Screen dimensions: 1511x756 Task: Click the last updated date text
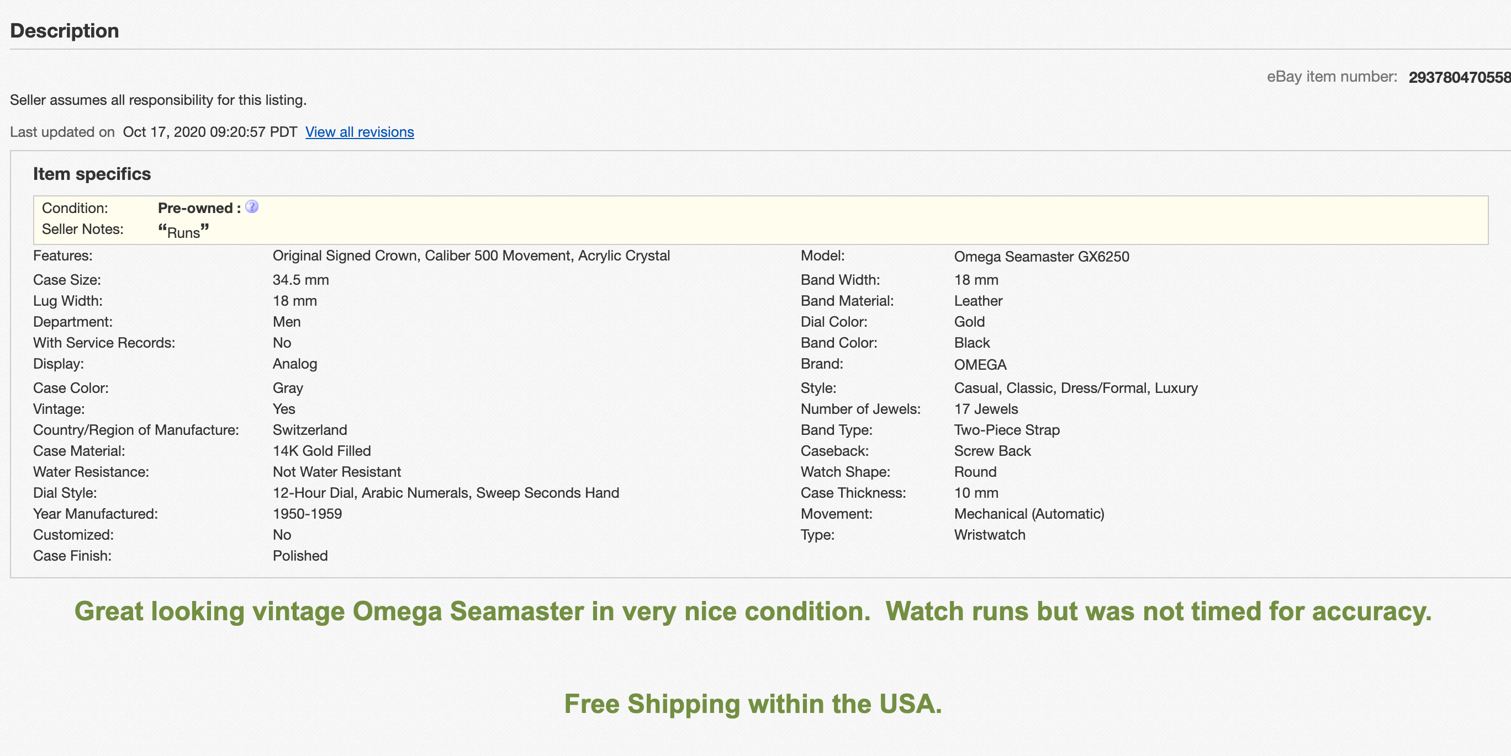209,132
